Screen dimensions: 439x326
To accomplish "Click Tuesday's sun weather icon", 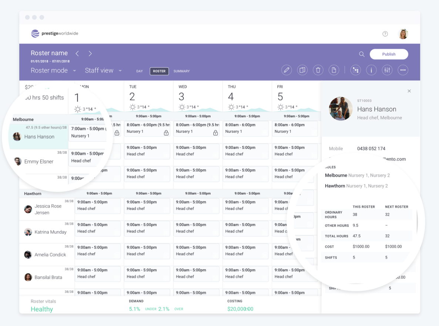I will coord(133,107).
